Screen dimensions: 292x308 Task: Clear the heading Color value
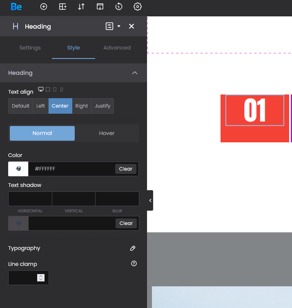(126, 169)
